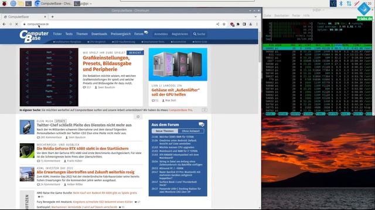
Task: Launch the terminal launcher icon in taskbar
Action: tap(29, 3)
